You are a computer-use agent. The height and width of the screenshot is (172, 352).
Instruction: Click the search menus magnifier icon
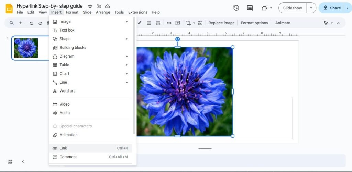pos(12,23)
